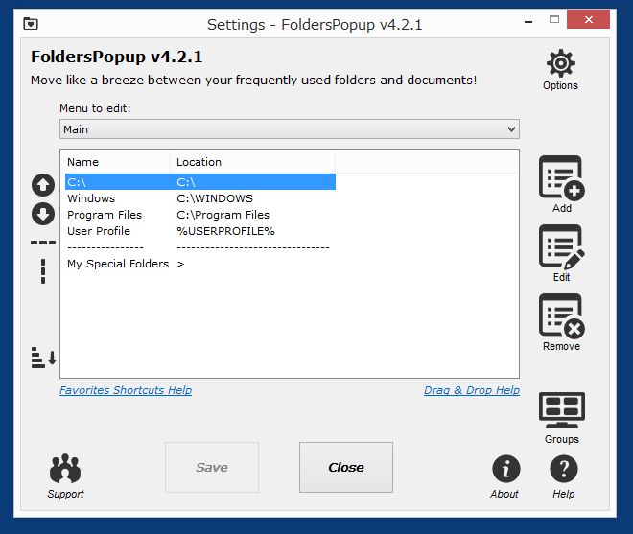Open the About info icon
Viewport: 633px width, 534px height.
coord(505,469)
